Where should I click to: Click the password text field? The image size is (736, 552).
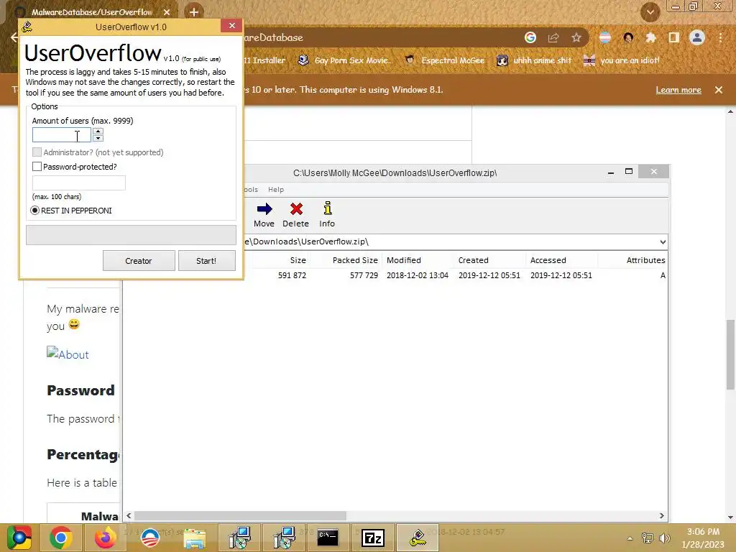79,183
